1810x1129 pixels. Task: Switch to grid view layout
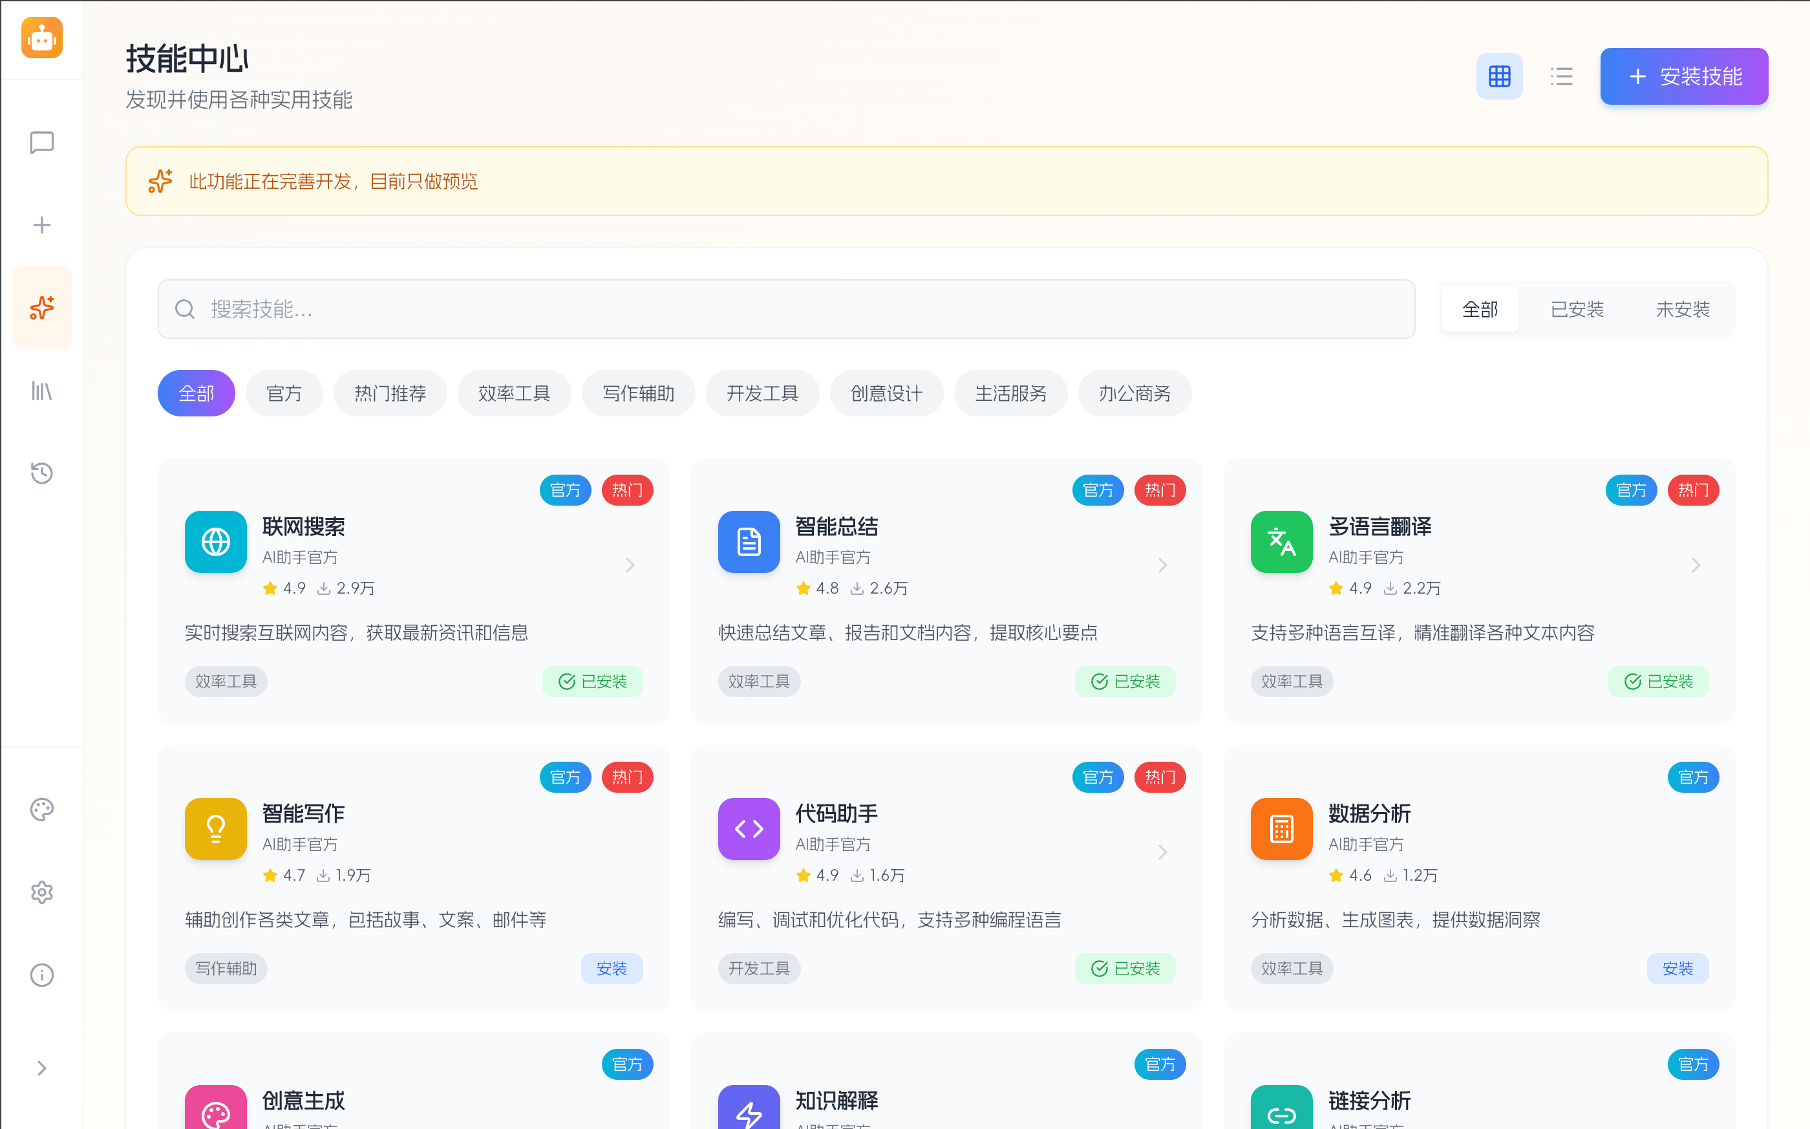click(1499, 76)
